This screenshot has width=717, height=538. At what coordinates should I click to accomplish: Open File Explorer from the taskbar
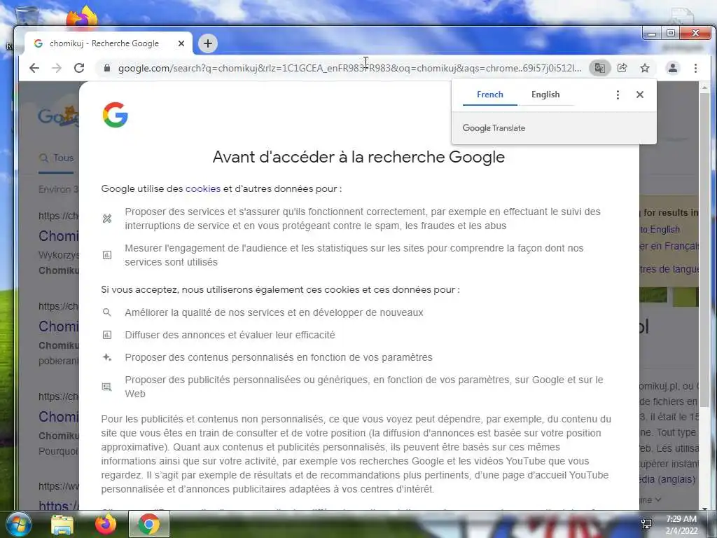click(x=62, y=524)
